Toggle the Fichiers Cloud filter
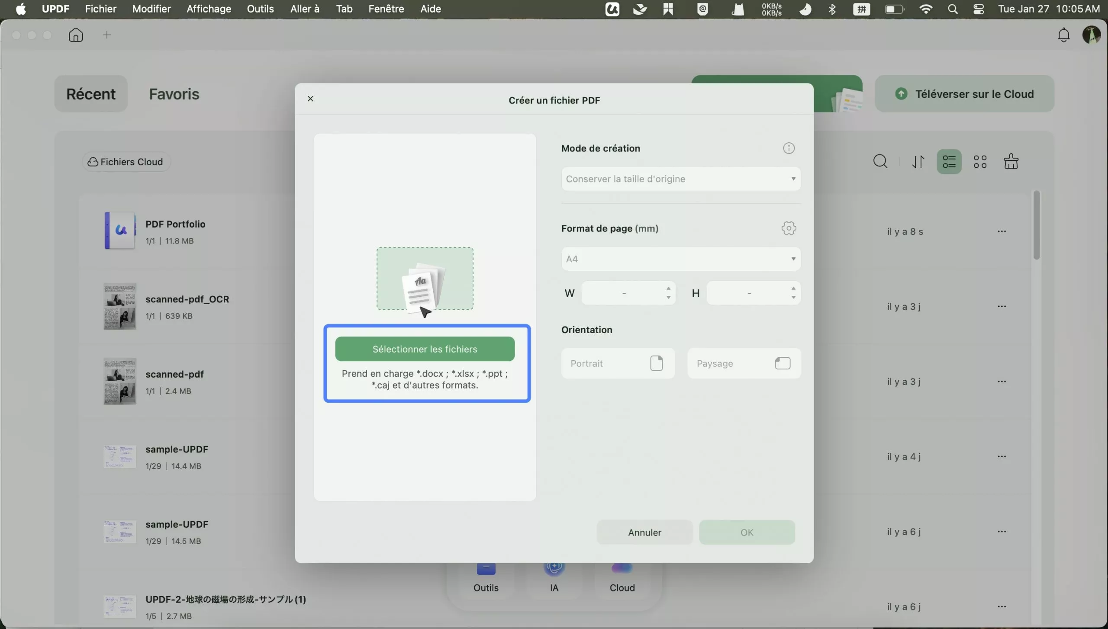Image resolution: width=1108 pixels, height=629 pixels. (x=126, y=161)
